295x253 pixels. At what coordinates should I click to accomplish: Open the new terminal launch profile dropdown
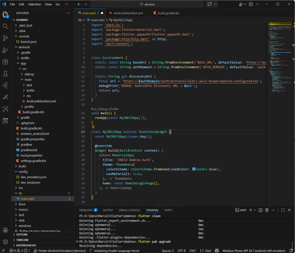point(255,210)
